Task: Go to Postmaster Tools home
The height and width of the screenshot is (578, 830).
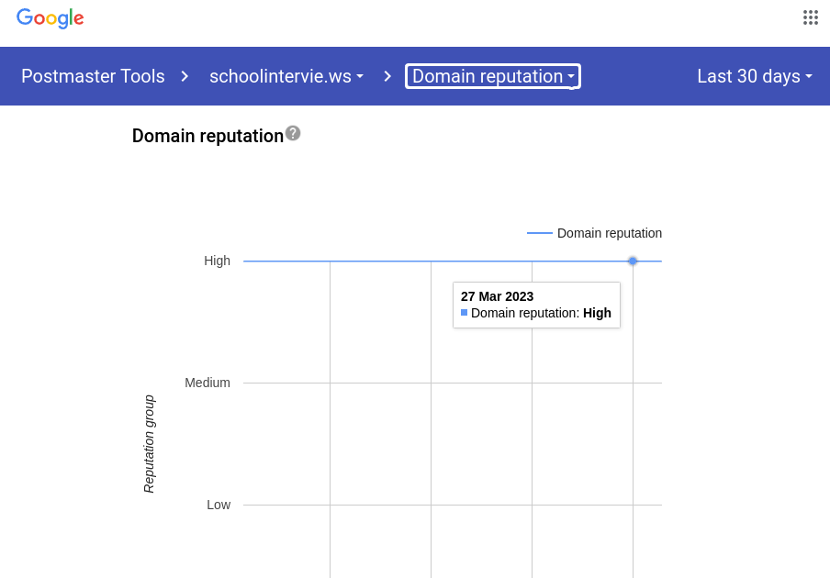Action: click(x=93, y=76)
